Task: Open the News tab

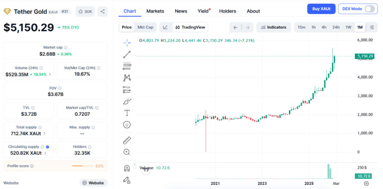Action: (181, 11)
